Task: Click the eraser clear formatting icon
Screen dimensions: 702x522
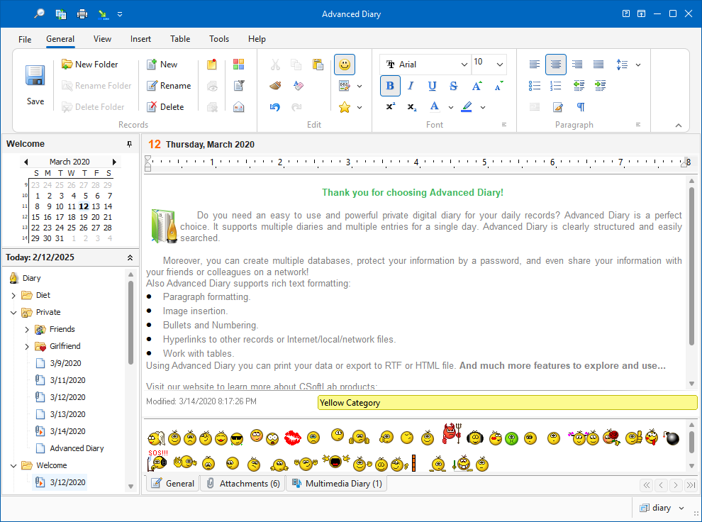Action: (298, 86)
